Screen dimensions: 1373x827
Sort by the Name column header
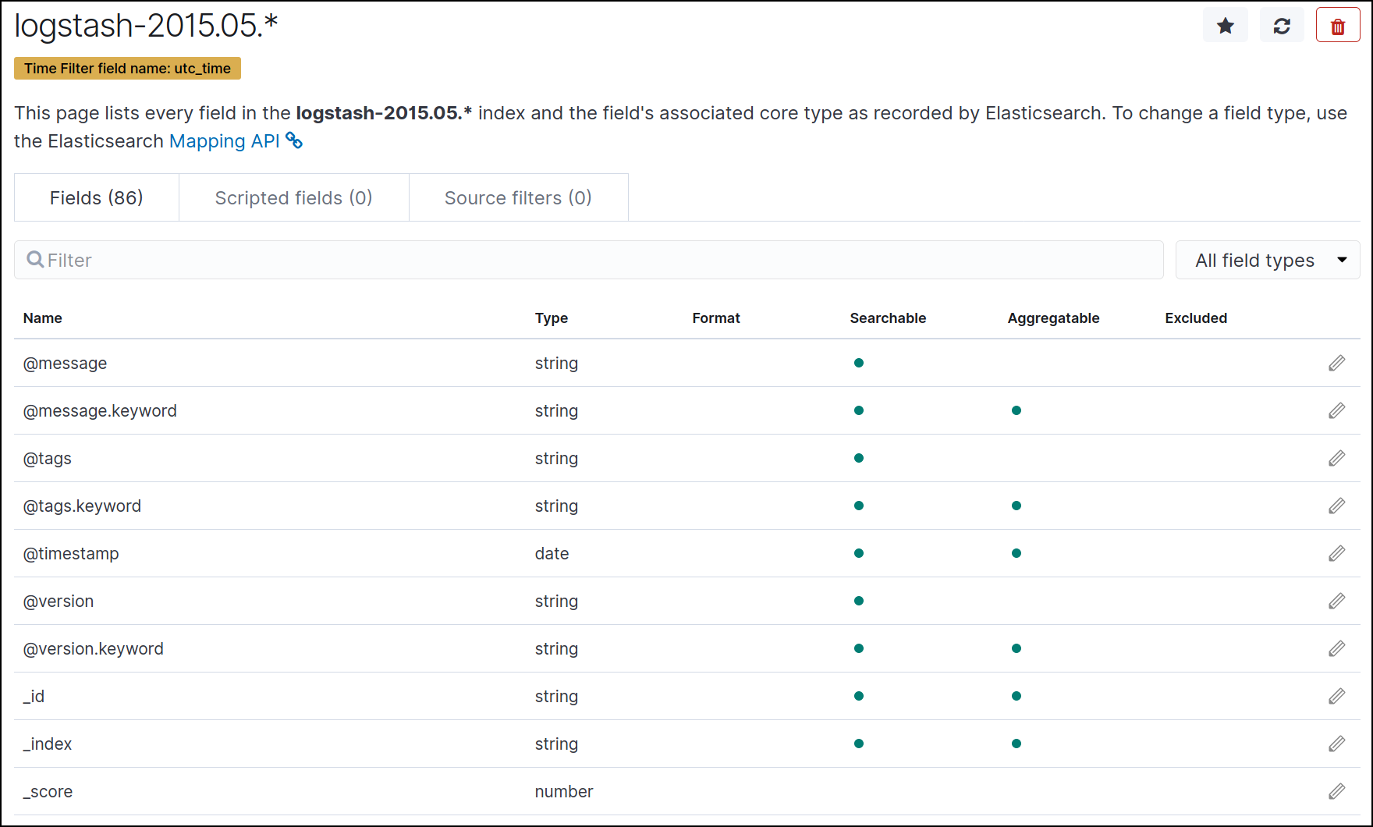[x=43, y=318]
